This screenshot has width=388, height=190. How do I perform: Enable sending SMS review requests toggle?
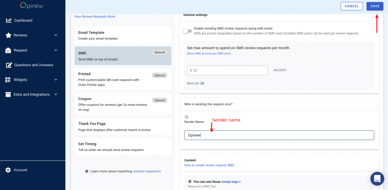pyautogui.click(x=188, y=31)
